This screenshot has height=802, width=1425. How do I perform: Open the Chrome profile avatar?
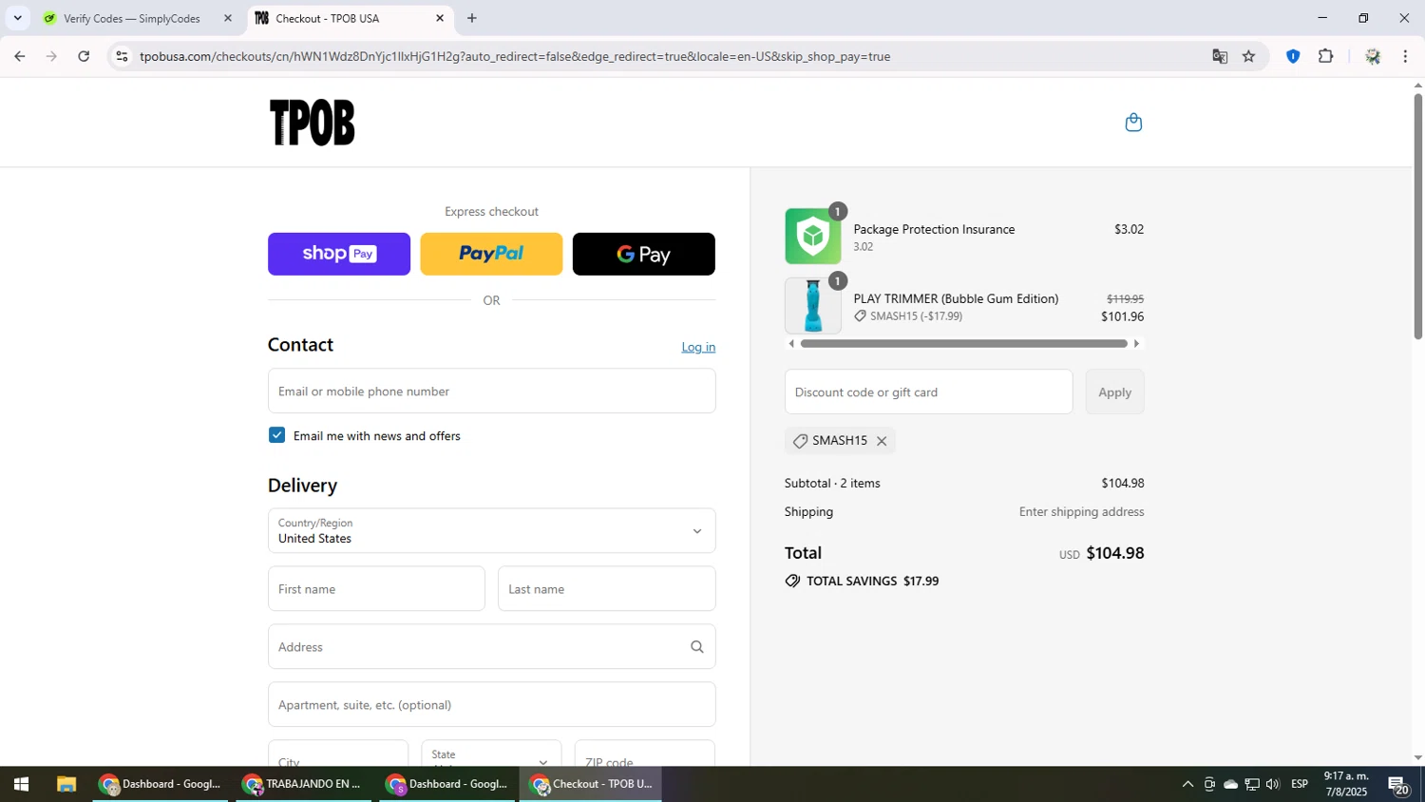tap(1372, 56)
